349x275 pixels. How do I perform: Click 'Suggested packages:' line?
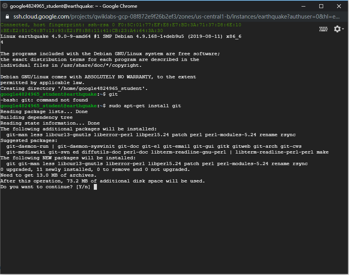tap(29, 140)
